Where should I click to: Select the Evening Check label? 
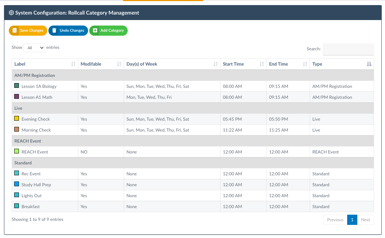(x=36, y=119)
